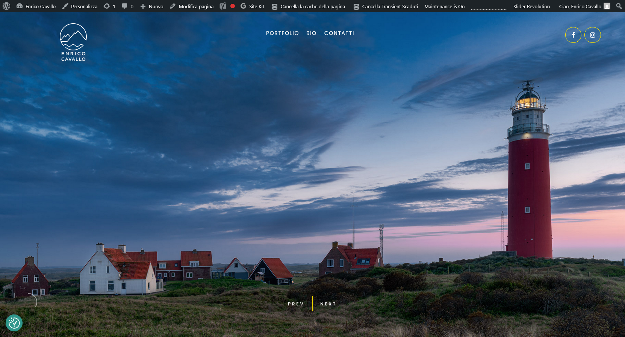Click the Facebook social icon
Viewport: 625px width, 337px height.
[573, 35]
